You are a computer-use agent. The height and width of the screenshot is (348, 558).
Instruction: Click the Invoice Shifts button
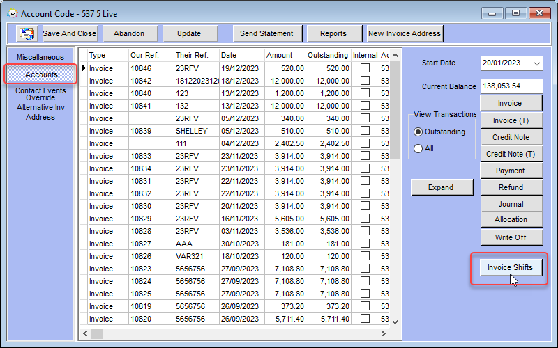click(511, 267)
